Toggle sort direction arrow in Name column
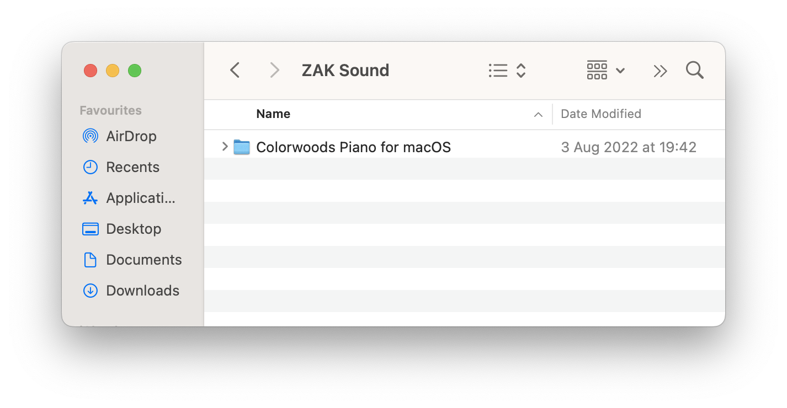Viewport: 787px width, 408px height. (x=538, y=115)
